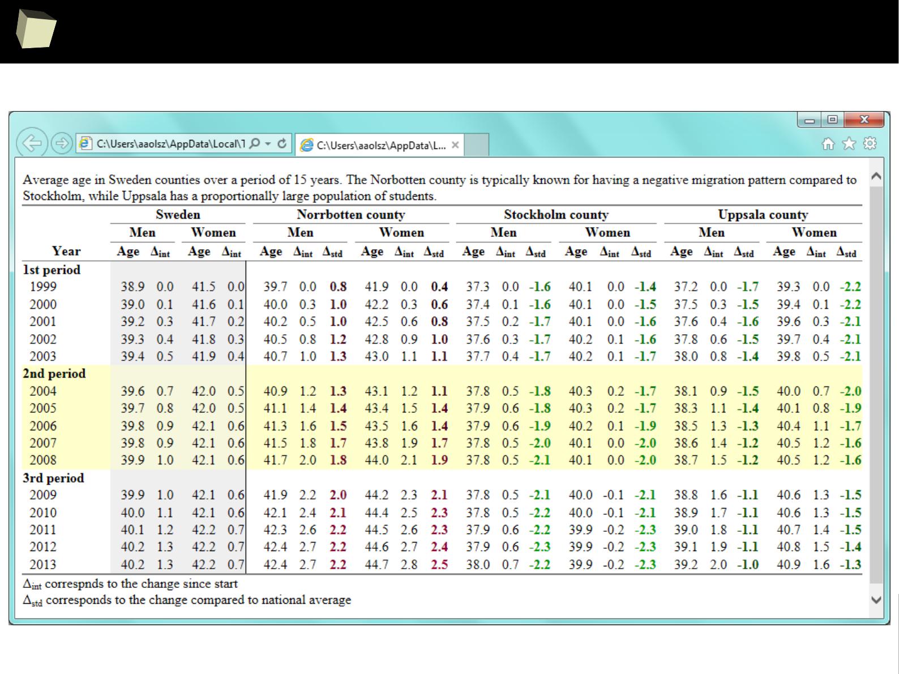Click the search magnifier in address bar

pos(255,143)
